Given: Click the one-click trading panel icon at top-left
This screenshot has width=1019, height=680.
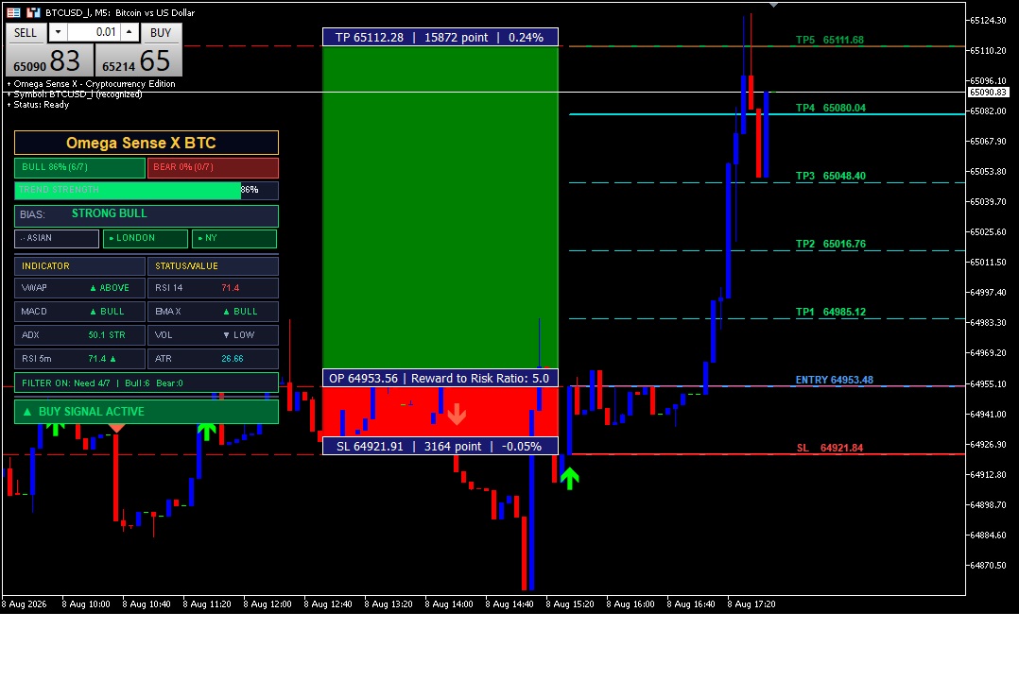Looking at the screenshot, I should click(x=13, y=12).
